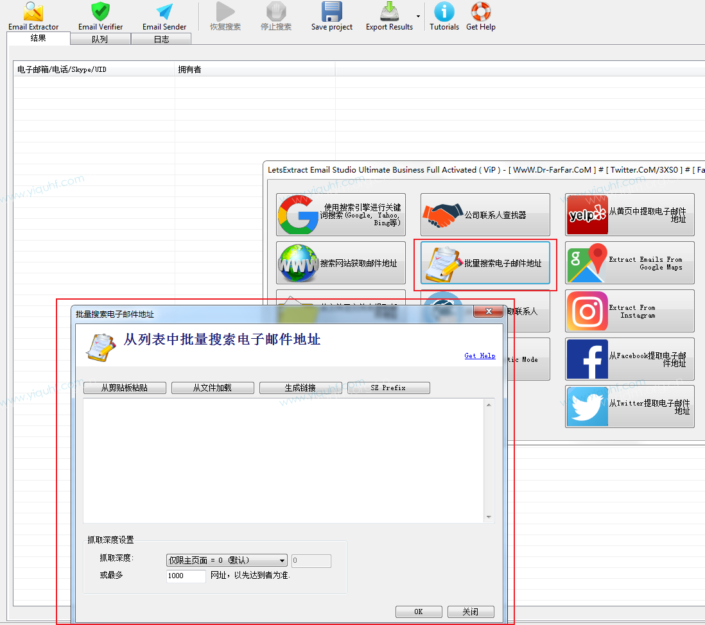Select 批量搜索电子邮件地址 clipboard option

[485, 263]
